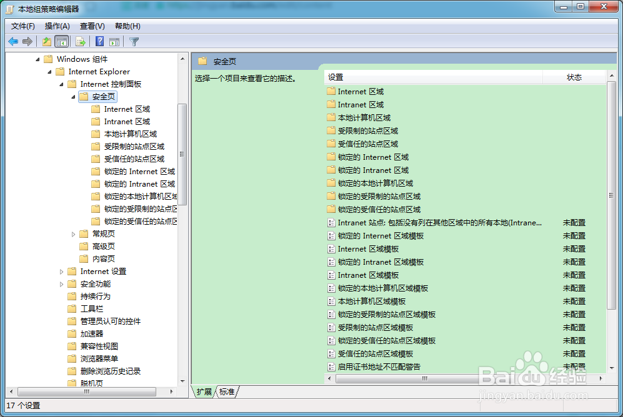623x417 pixels.
Task: Toggle the Show/Hide console tree icon
Action: [x=62, y=41]
